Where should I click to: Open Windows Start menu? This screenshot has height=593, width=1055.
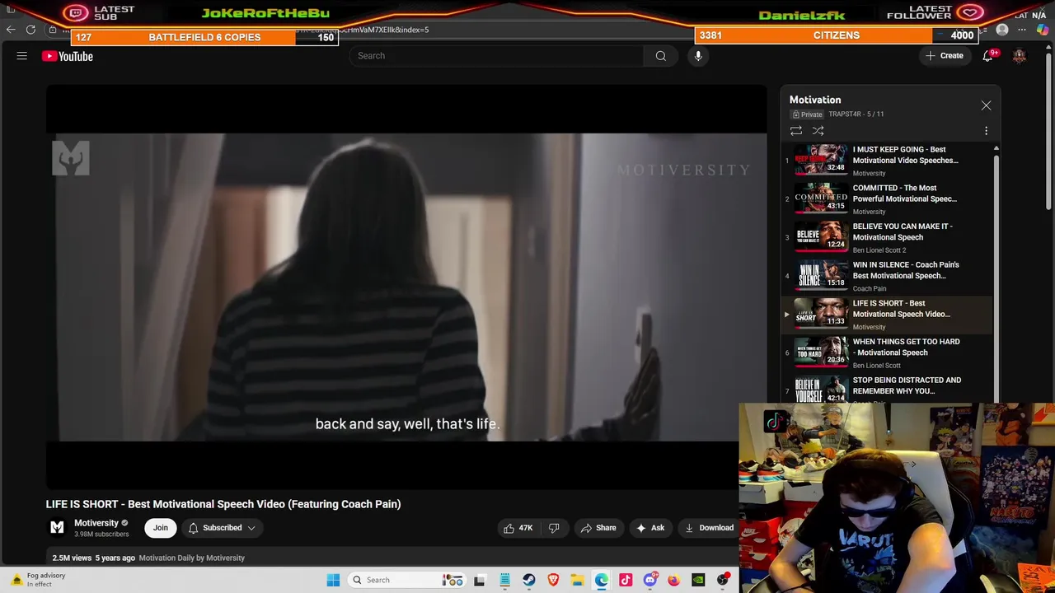(333, 580)
